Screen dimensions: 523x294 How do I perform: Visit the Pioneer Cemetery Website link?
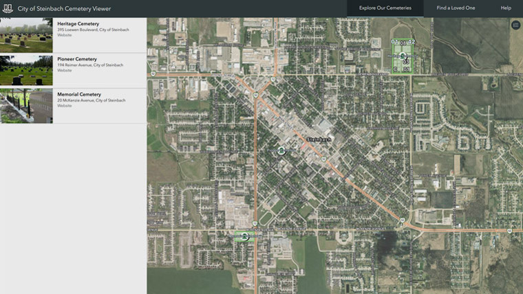click(x=65, y=70)
